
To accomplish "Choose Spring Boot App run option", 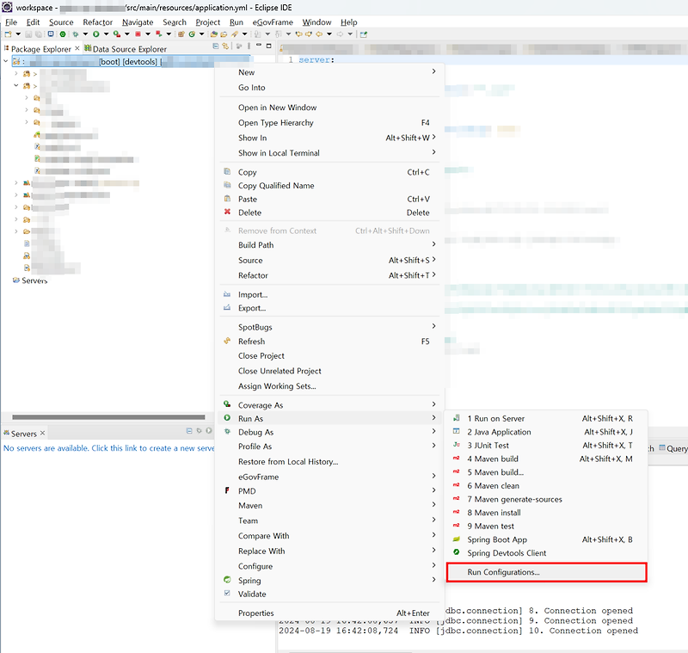I will (x=546, y=539).
